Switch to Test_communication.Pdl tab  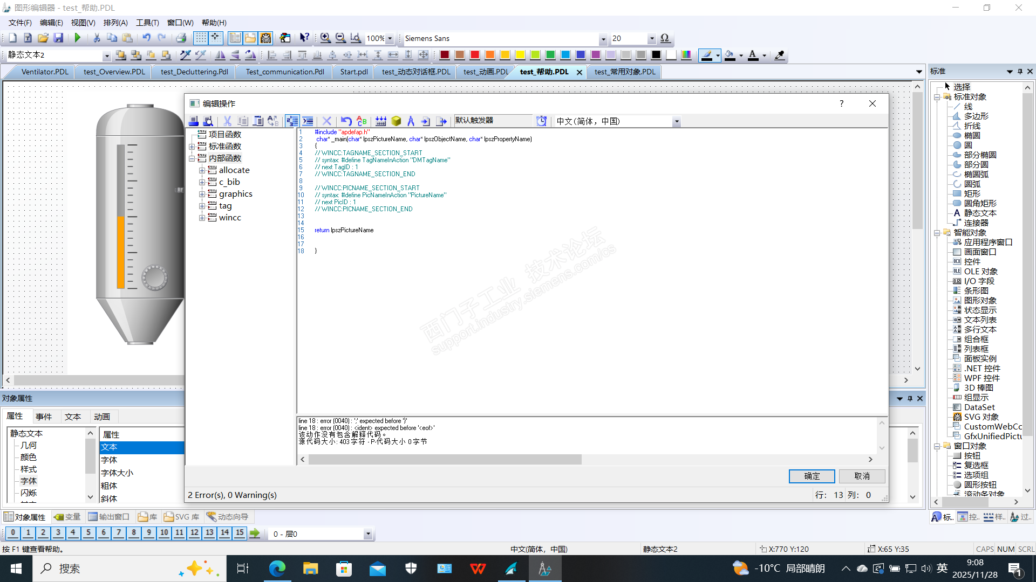pyautogui.click(x=284, y=72)
